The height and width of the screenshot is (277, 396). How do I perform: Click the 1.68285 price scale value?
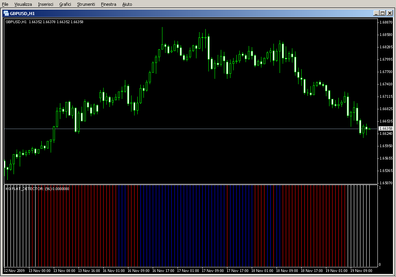(386, 47)
